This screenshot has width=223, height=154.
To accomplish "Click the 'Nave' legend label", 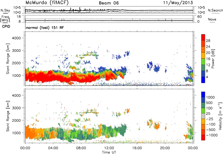I will 212,19.
